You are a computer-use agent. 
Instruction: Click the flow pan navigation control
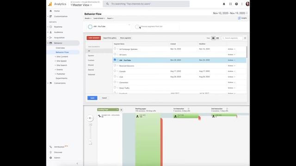pos(90,118)
